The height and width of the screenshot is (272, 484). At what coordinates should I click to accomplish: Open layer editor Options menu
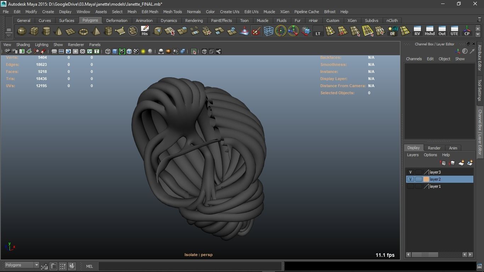(430, 155)
